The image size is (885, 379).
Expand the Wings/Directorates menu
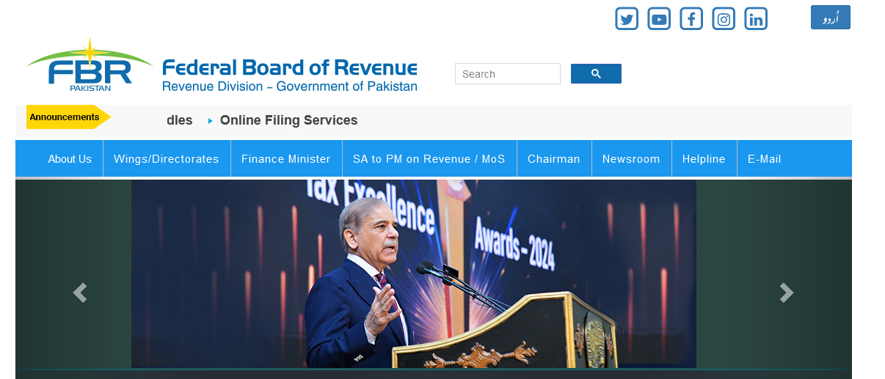pos(167,159)
